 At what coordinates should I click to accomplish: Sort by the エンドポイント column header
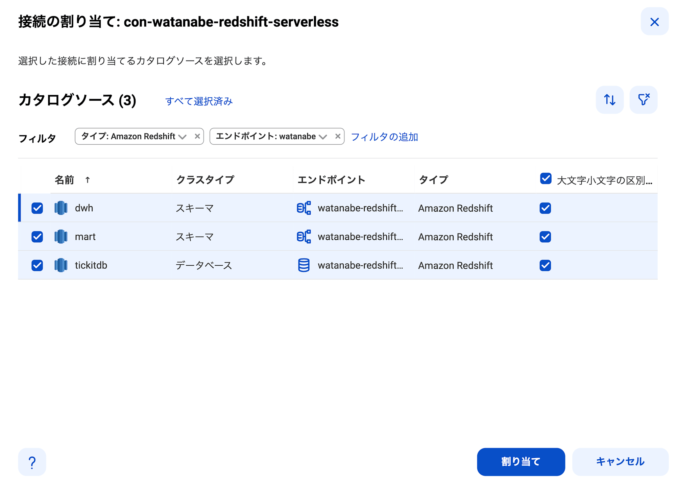(x=331, y=180)
